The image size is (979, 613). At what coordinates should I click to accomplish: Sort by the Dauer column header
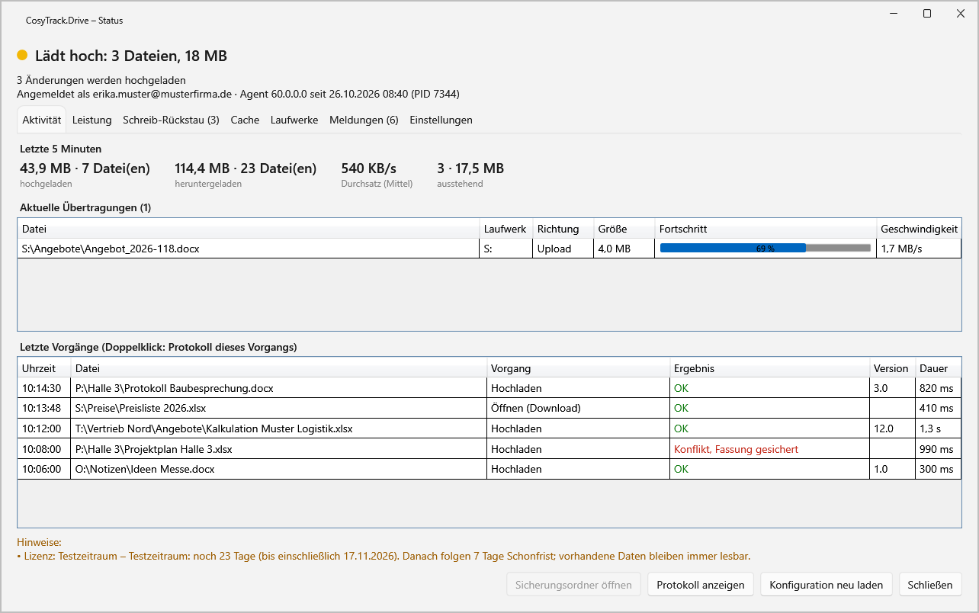[938, 368]
